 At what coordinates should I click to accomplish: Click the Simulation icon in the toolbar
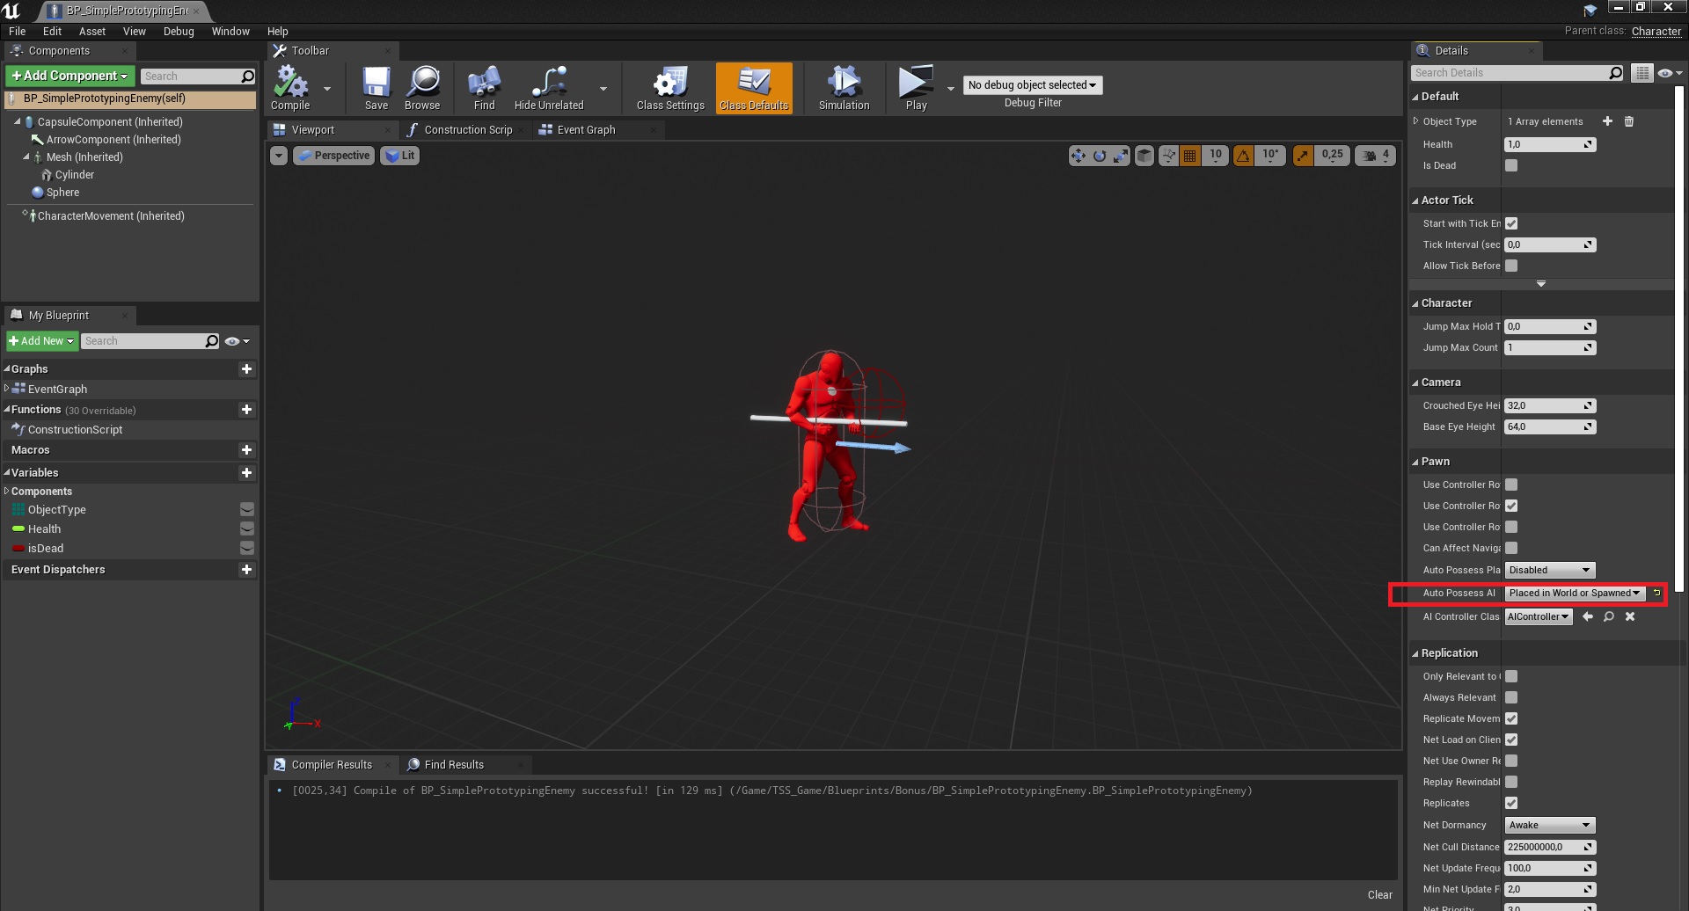tap(843, 87)
